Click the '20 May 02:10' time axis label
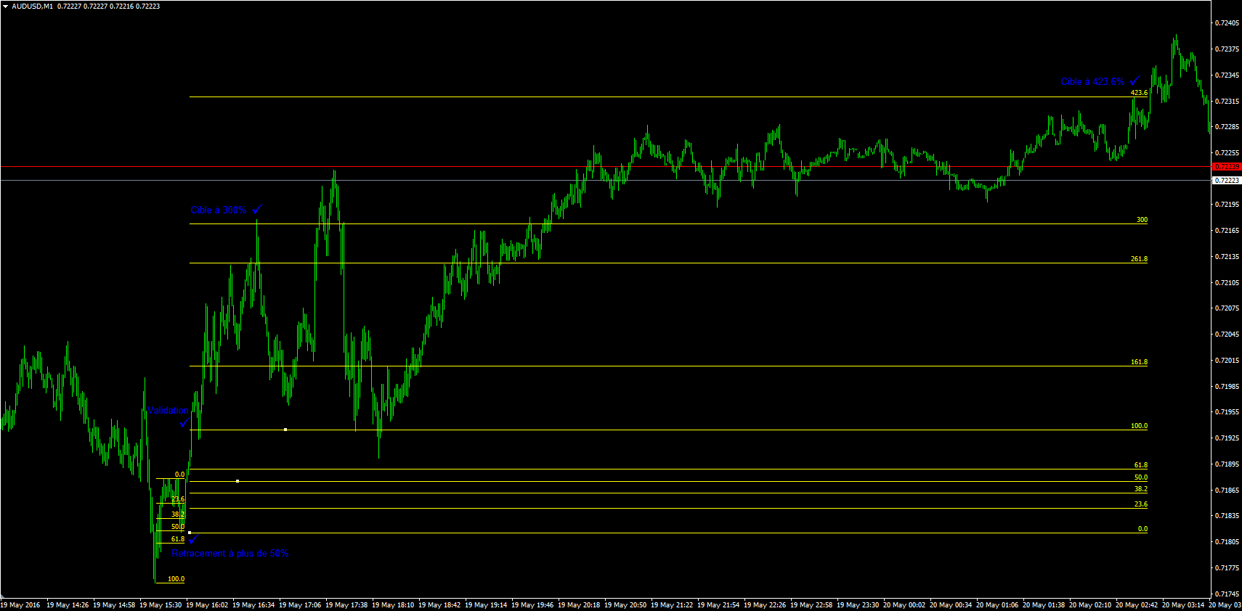The height and width of the screenshot is (611, 1242). pyautogui.click(x=1090, y=605)
